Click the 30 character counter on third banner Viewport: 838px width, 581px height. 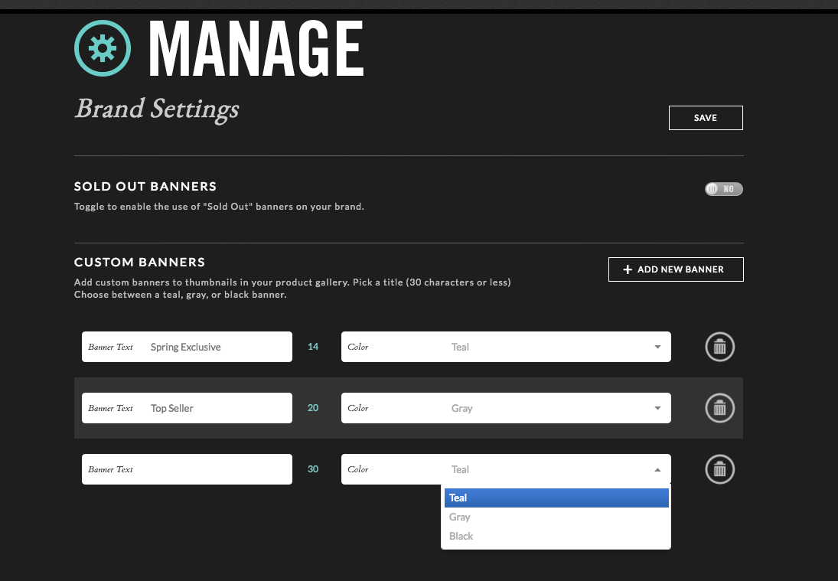[x=313, y=469]
